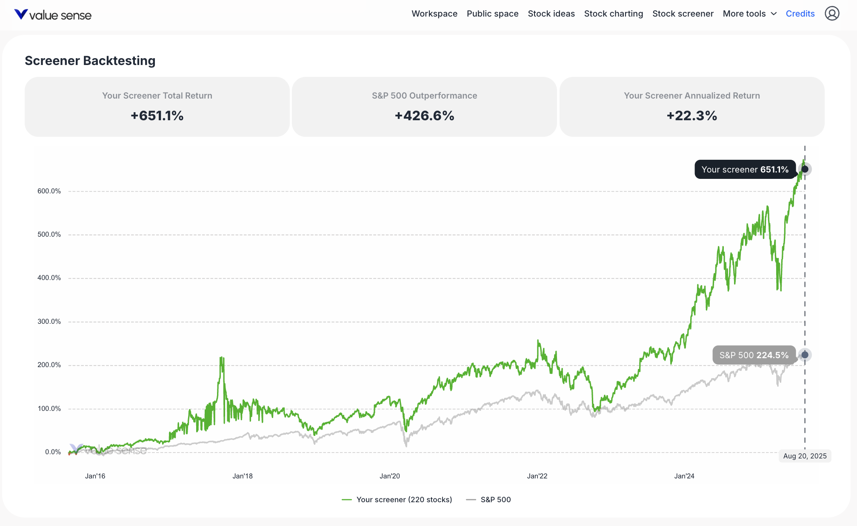Click the Screener Annualized Return card
This screenshot has height=526, width=857.
pyautogui.click(x=691, y=107)
